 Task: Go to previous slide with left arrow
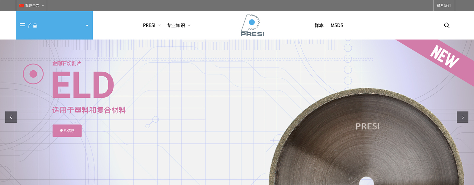pos(11,117)
